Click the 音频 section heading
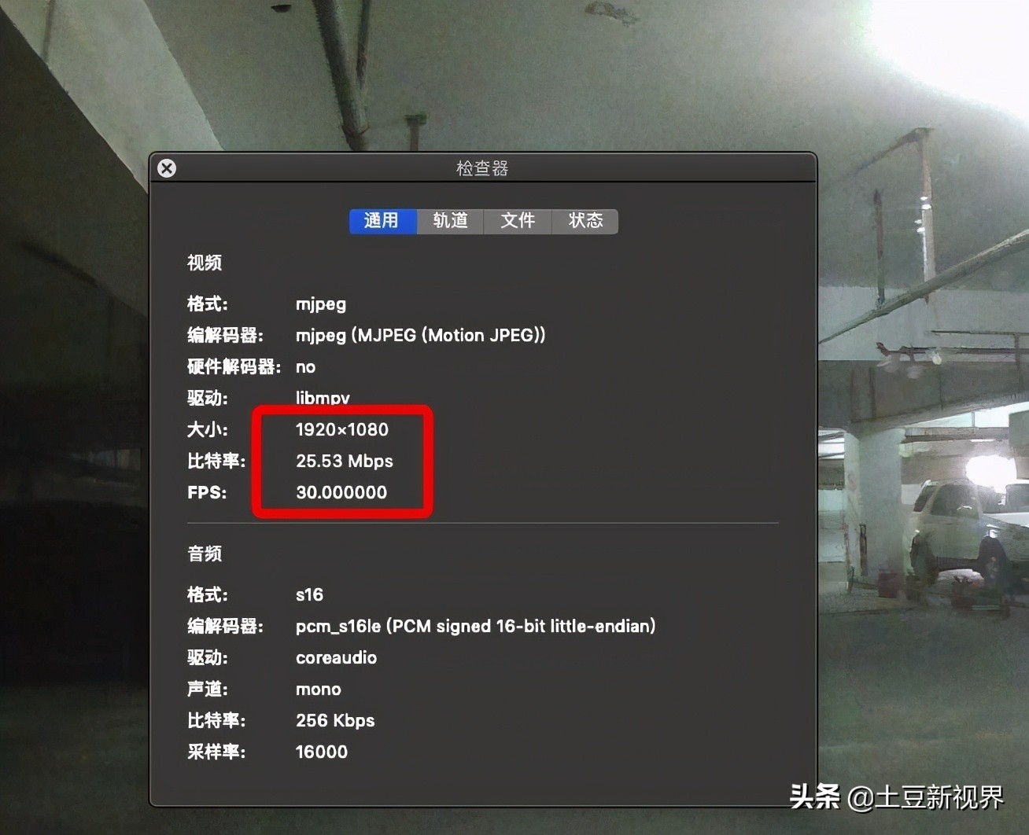 pyautogui.click(x=205, y=554)
